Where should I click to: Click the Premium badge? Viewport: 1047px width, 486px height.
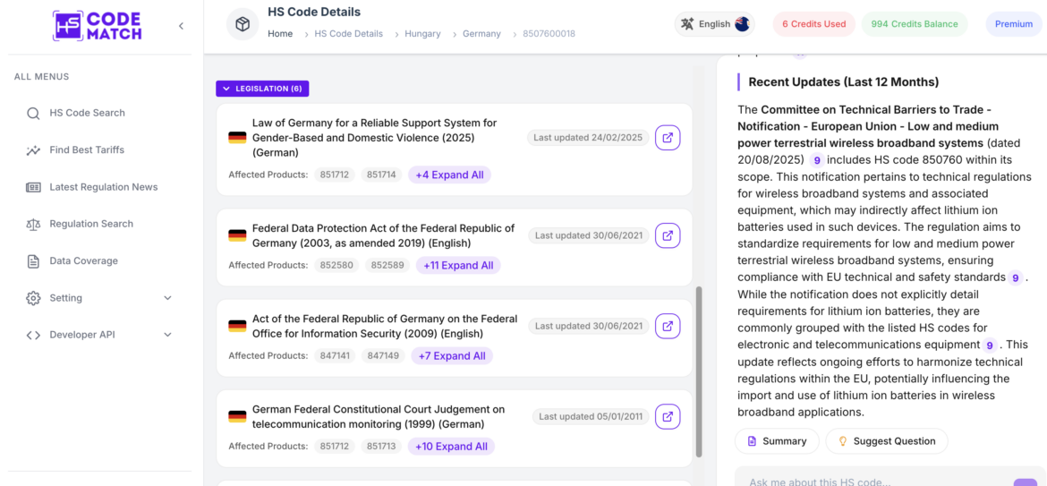[1014, 24]
